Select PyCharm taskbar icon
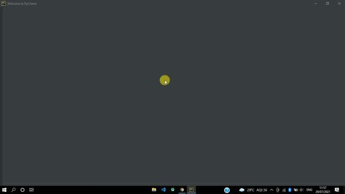Image resolution: width=345 pixels, height=194 pixels. point(191,190)
